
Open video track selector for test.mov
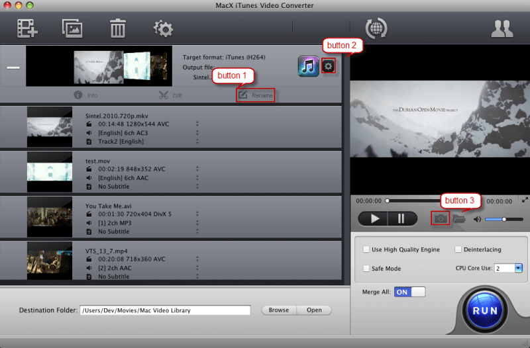click(x=197, y=169)
